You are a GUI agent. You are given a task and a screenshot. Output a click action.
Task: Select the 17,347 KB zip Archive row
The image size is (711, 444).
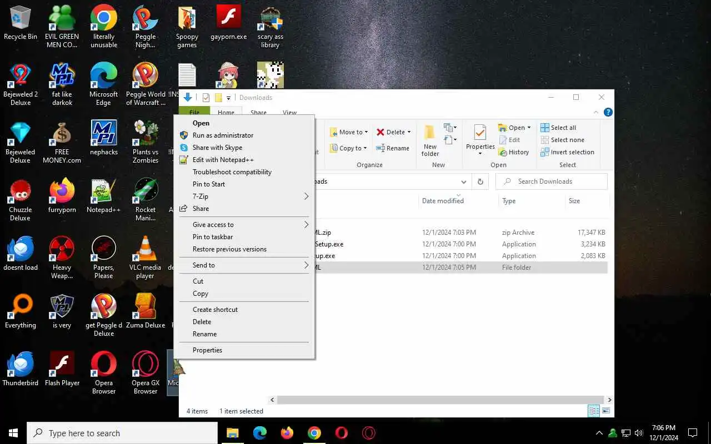(460, 233)
